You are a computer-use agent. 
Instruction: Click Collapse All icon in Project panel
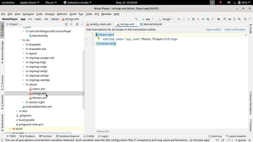[71, 24]
